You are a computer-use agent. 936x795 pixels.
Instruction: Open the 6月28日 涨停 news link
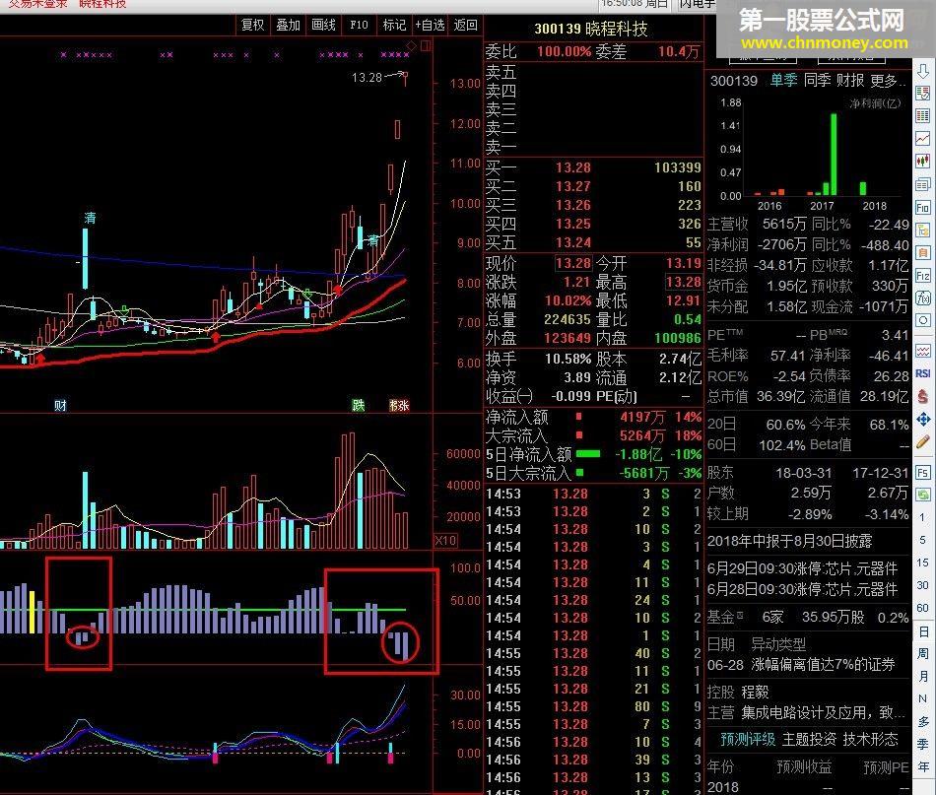tap(802, 590)
